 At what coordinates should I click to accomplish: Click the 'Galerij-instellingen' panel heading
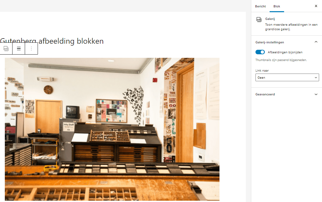click(270, 42)
